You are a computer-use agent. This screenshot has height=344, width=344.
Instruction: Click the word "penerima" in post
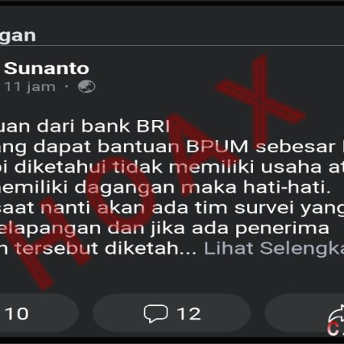click(x=282, y=229)
